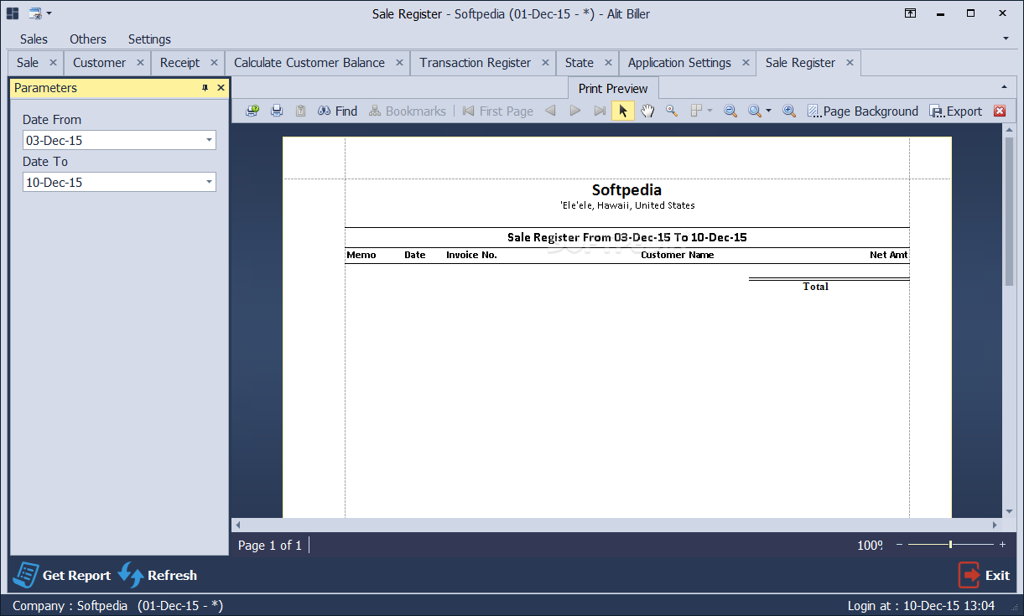Open Find with the binoculars icon
1024x616 pixels.
(337, 111)
